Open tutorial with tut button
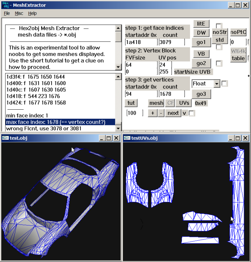Image resolution: width=251 pixels, height=262 pixels. pos(131,103)
